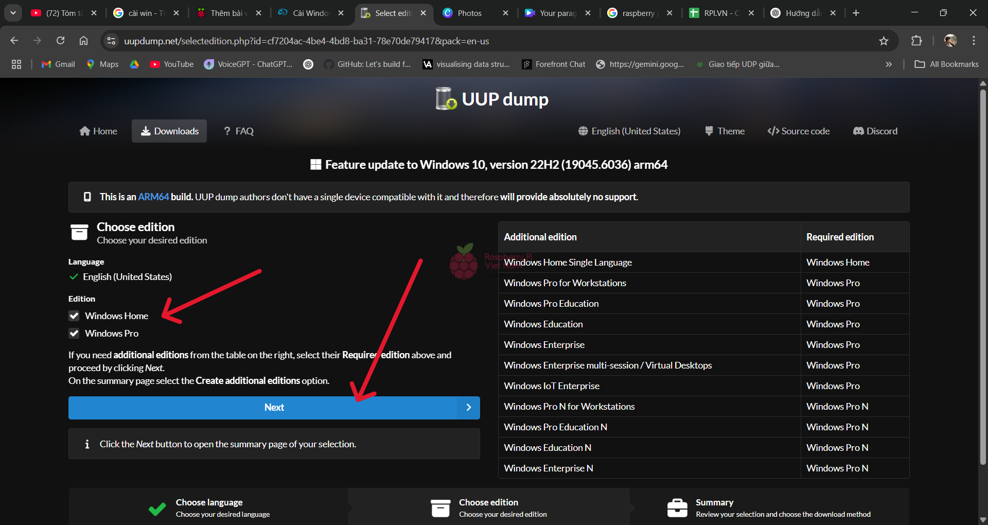The width and height of the screenshot is (988, 525).
Task: Open the Chrome extensions puzzle icon
Action: click(x=916, y=41)
